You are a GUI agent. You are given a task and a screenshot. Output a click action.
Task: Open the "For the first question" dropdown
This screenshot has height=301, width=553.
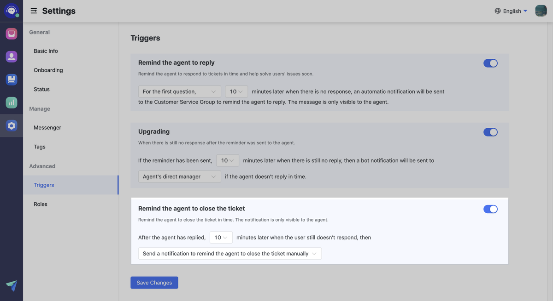coord(179,92)
